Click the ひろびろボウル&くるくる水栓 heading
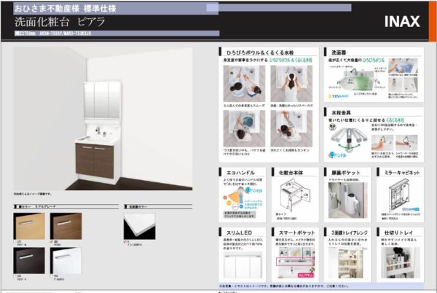437x293 pixels. 260,52
